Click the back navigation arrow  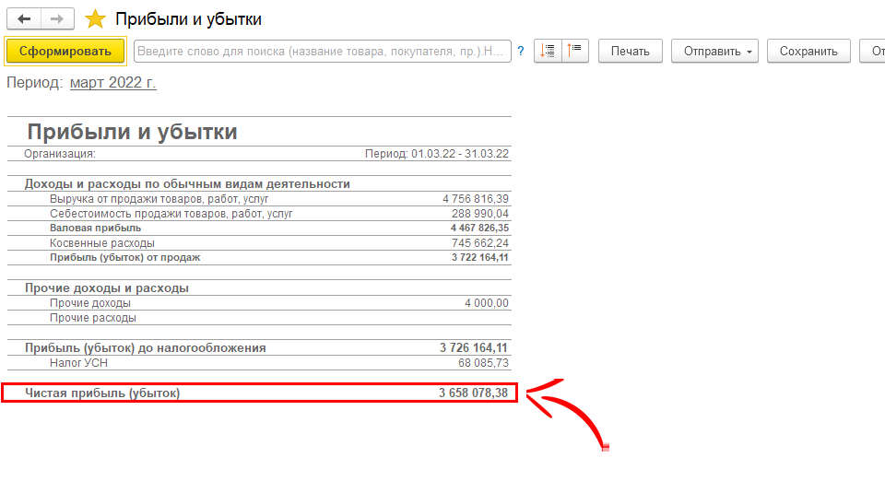pyautogui.click(x=24, y=18)
